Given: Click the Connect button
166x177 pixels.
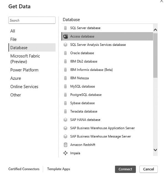Looking at the screenshot, I should (x=125, y=169).
